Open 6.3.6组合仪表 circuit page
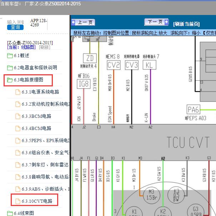This screenshot has width=216, height=216. click(x=45, y=152)
